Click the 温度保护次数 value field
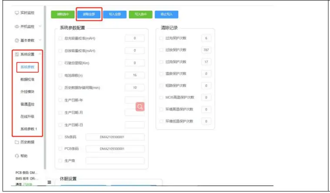This screenshot has height=193, width=330. pos(206,74)
